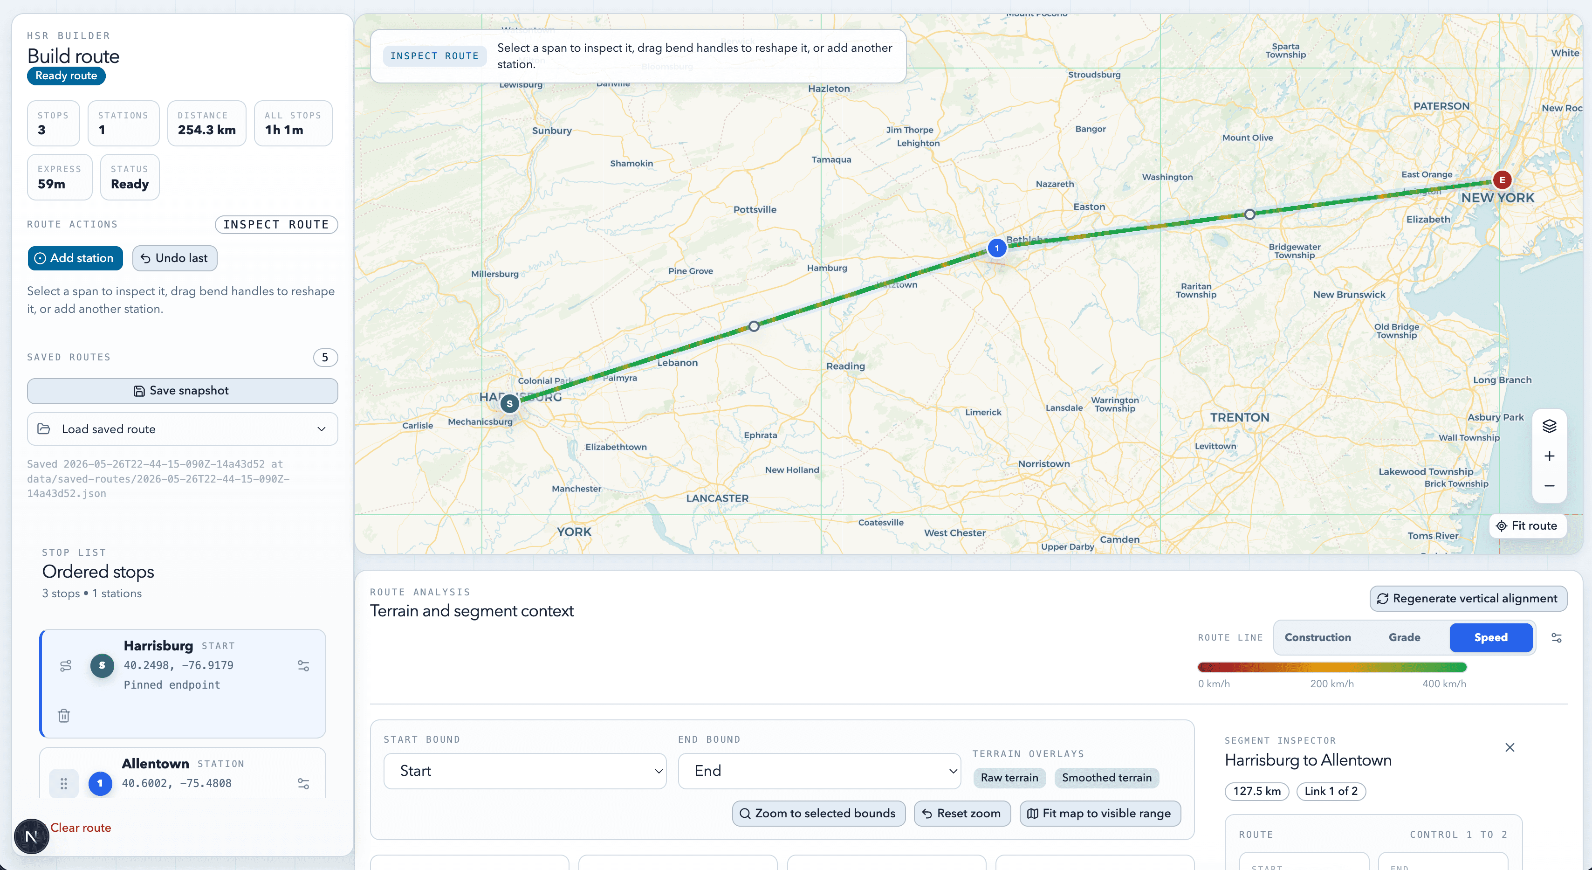Click the speed legend color bar

[1332, 667]
